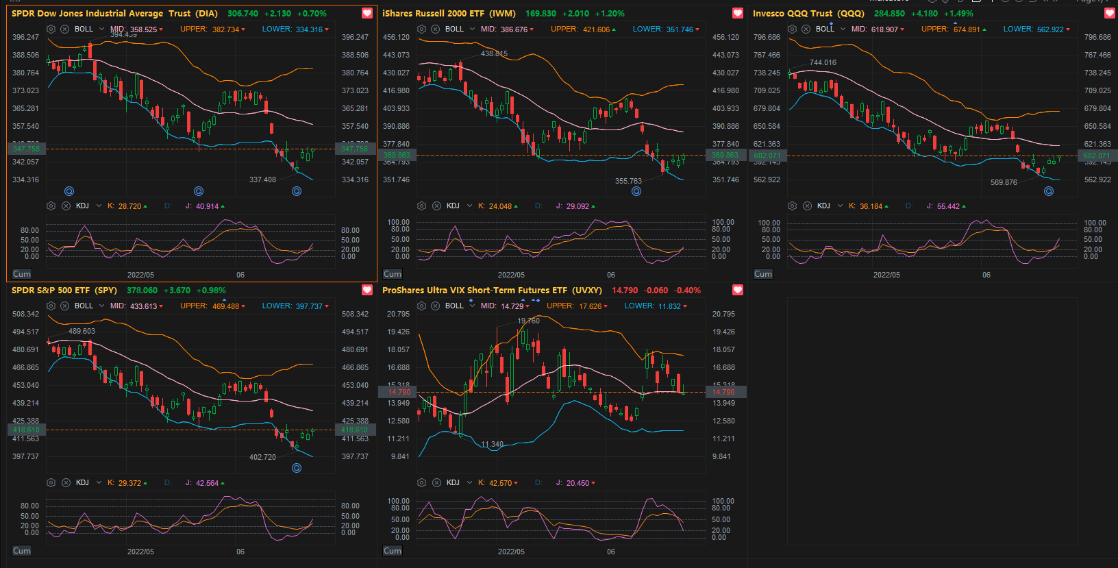
Task: Open KDJ settings gear on QQQ chart
Action: pos(792,206)
